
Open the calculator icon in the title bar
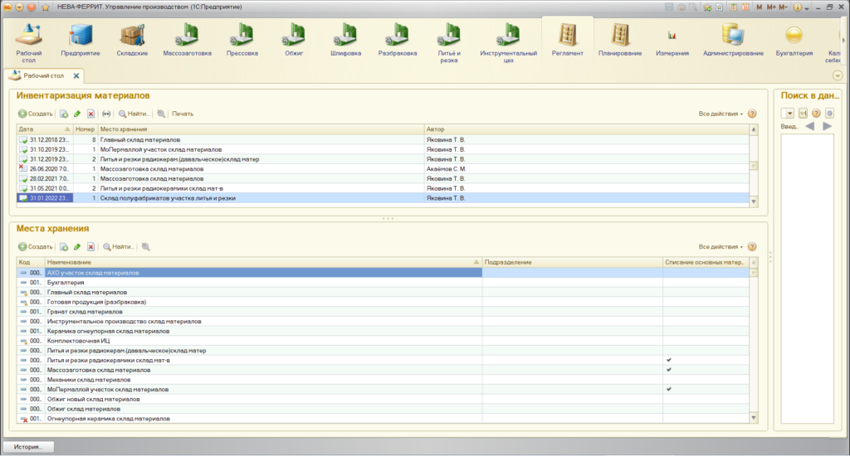733,7
